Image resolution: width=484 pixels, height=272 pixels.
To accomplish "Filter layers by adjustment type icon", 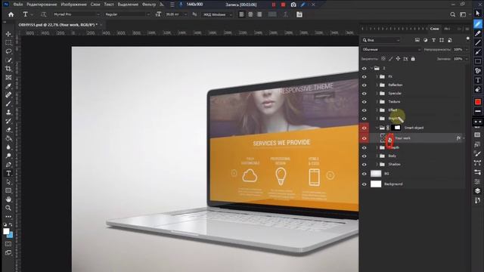I will (425, 40).
